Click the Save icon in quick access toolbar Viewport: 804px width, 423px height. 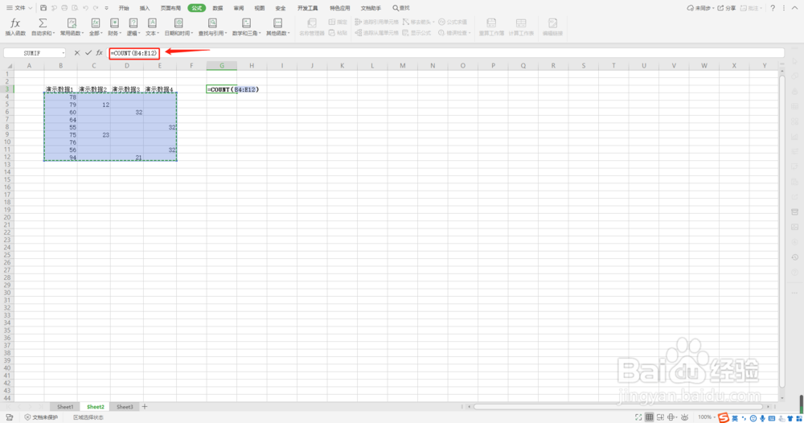tap(43, 8)
